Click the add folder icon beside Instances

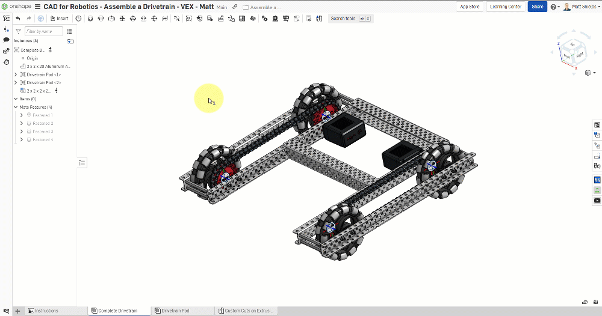pos(70,41)
